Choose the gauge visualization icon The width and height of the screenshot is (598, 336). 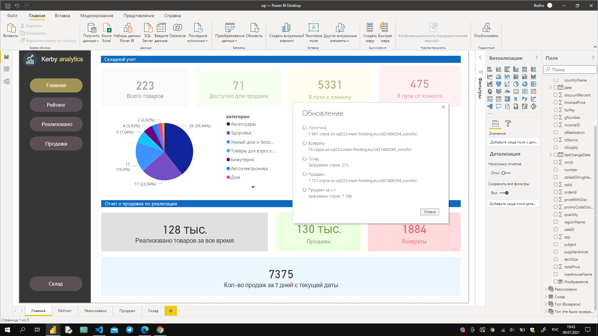507,91
